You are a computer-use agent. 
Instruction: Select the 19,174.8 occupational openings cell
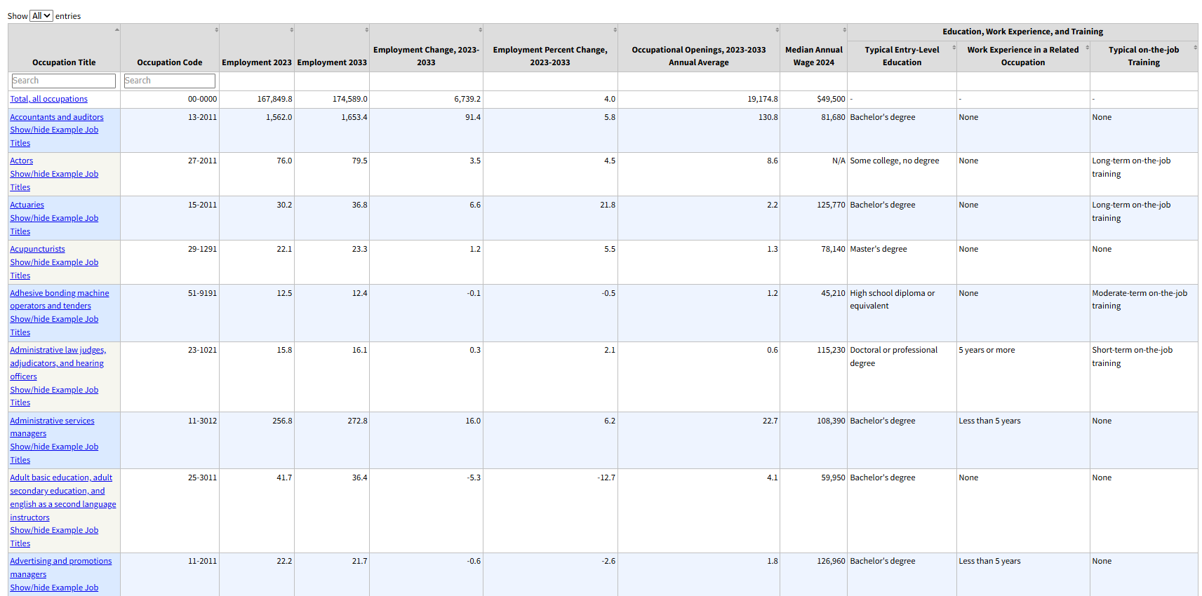699,100
